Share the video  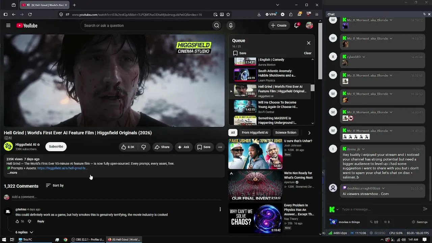coord(162,147)
